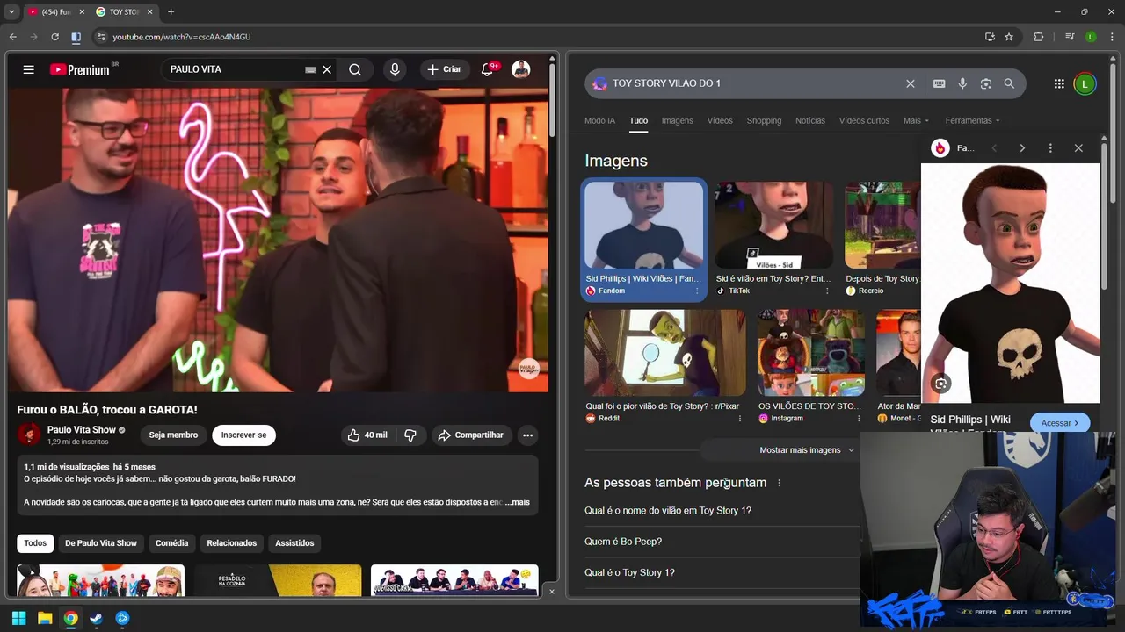The image size is (1125, 632).
Task: Click the Google search magnifier icon
Action: pos(1009,83)
